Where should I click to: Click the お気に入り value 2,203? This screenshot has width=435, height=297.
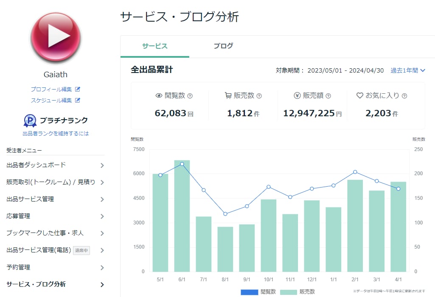point(378,113)
